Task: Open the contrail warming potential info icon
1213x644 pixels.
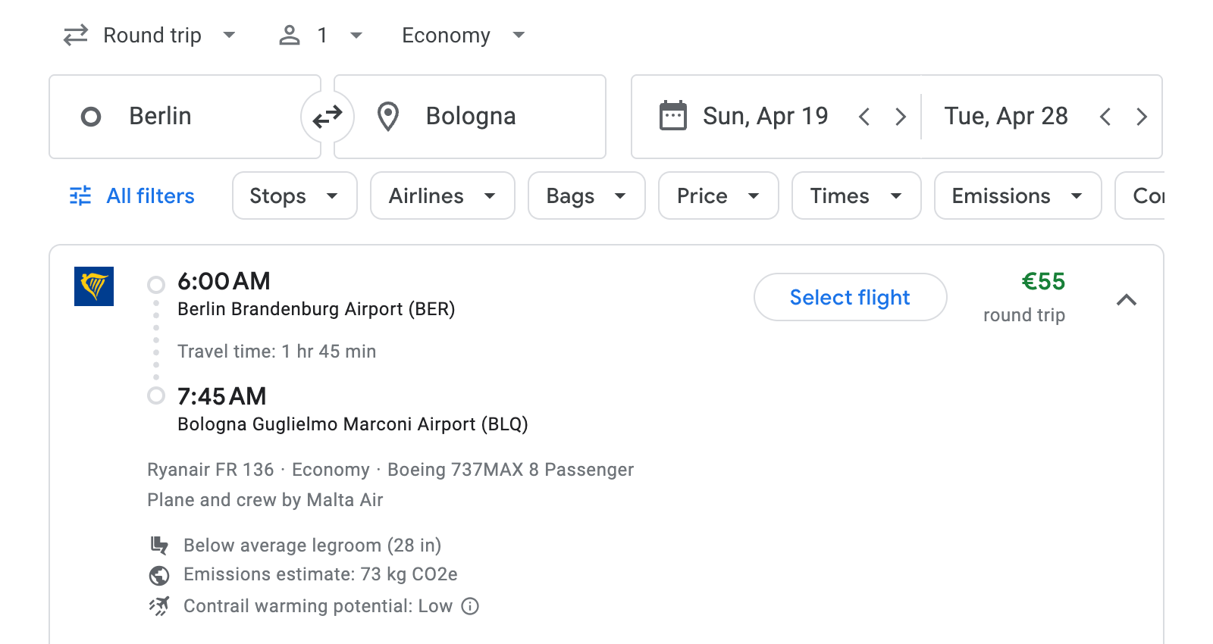Action: 469,606
